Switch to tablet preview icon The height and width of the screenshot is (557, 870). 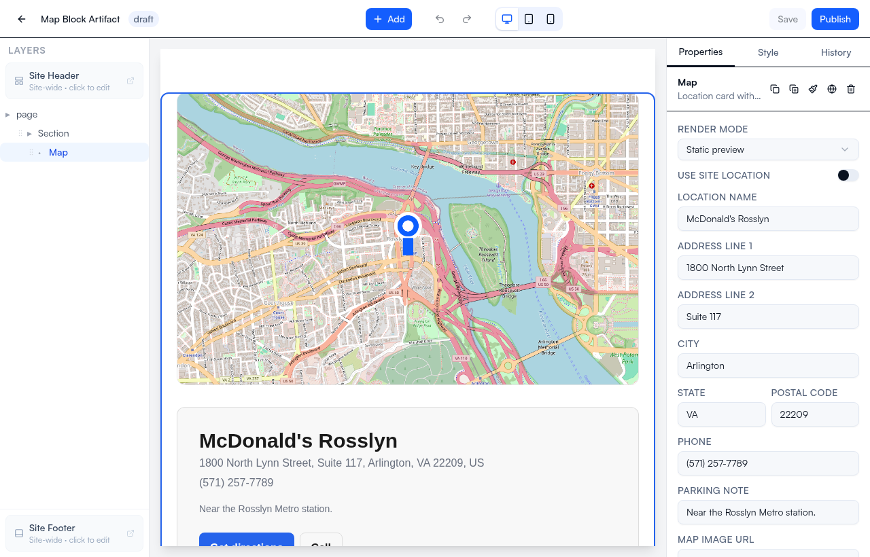[529, 19]
